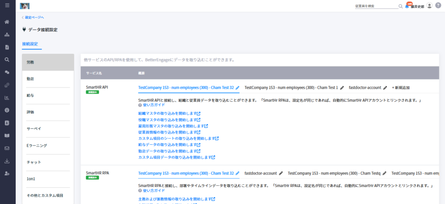445x204 pixels.
Task: Go to Home via the sidebar house icon
Action: 7,22
